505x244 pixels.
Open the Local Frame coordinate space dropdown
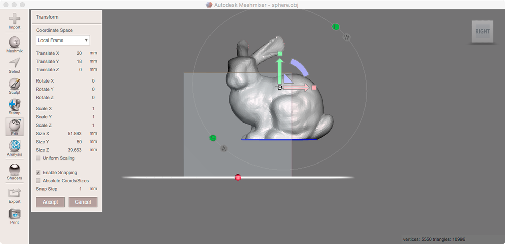(63, 40)
